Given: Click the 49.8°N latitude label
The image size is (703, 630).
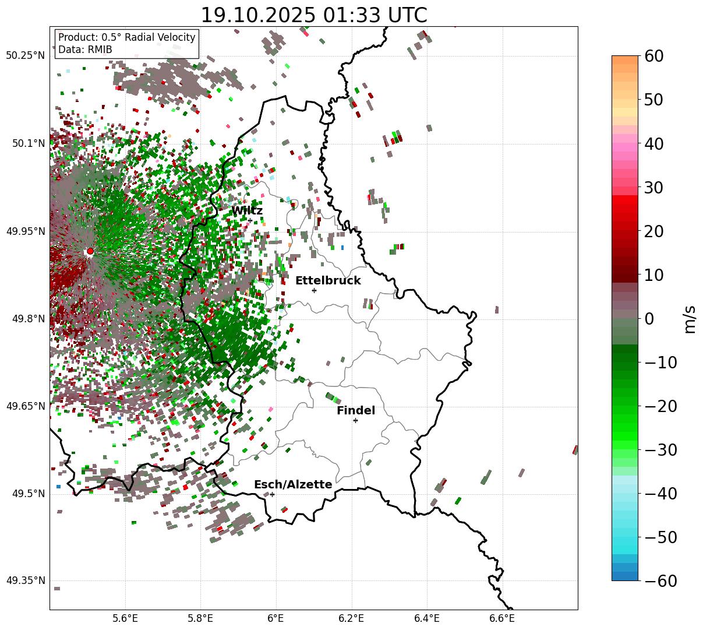Looking at the screenshot, I should click(28, 319).
